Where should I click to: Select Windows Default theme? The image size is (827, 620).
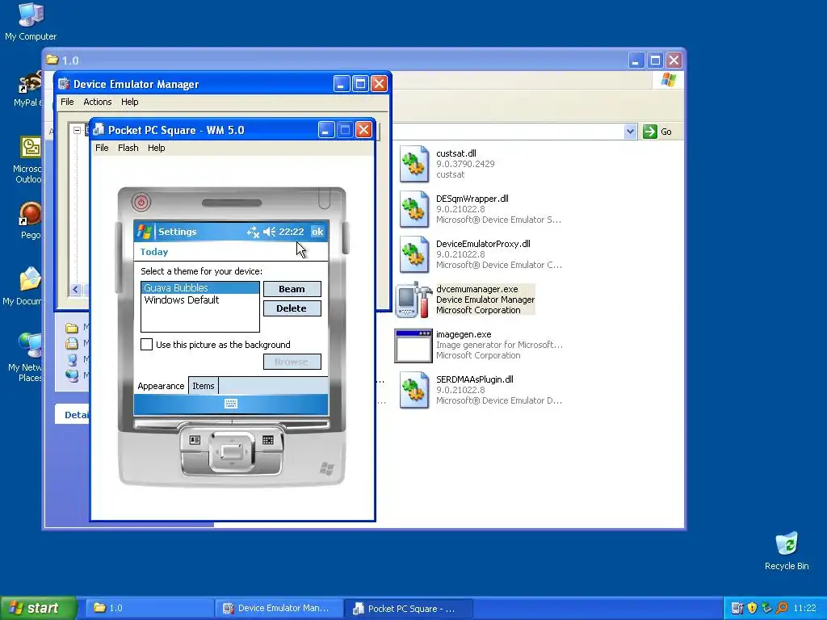pyautogui.click(x=200, y=300)
